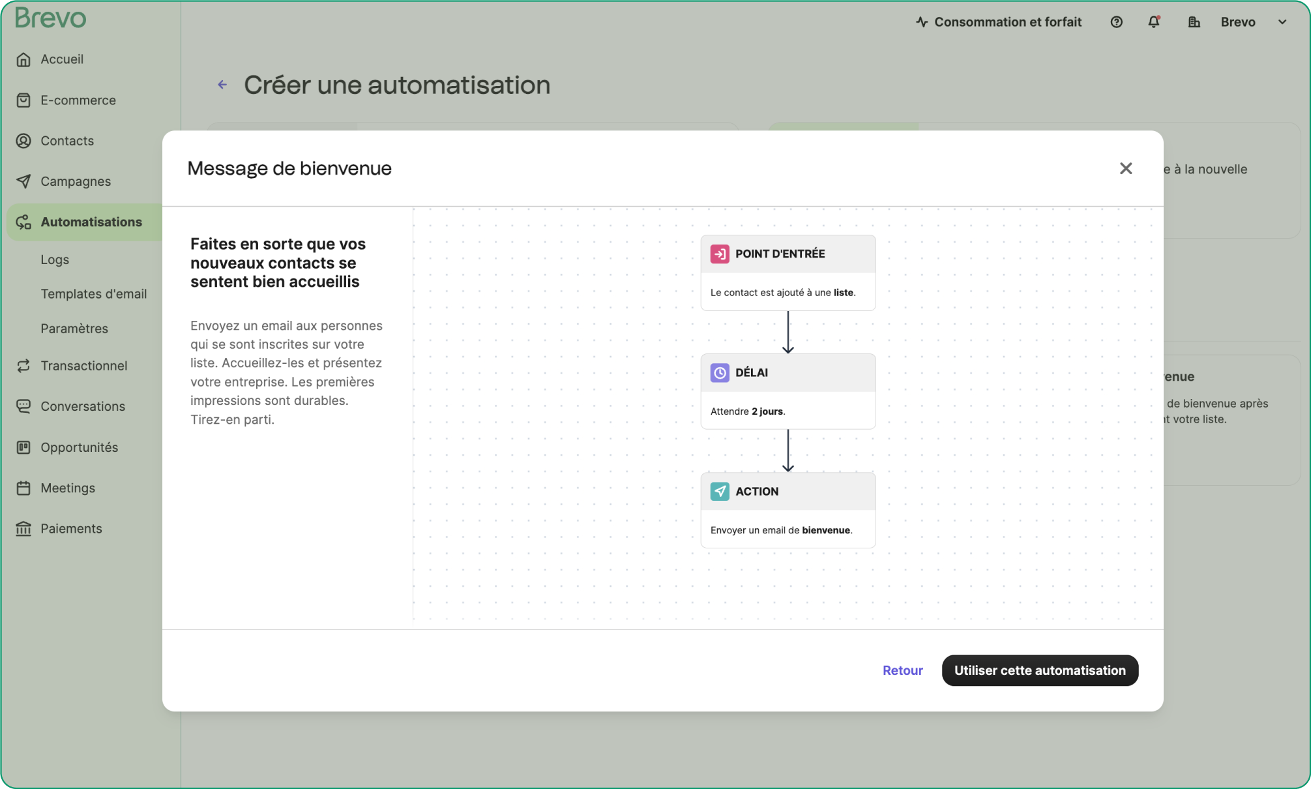Image resolution: width=1311 pixels, height=789 pixels.
Task: Click the organization building icon
Action: [1194, 22]
